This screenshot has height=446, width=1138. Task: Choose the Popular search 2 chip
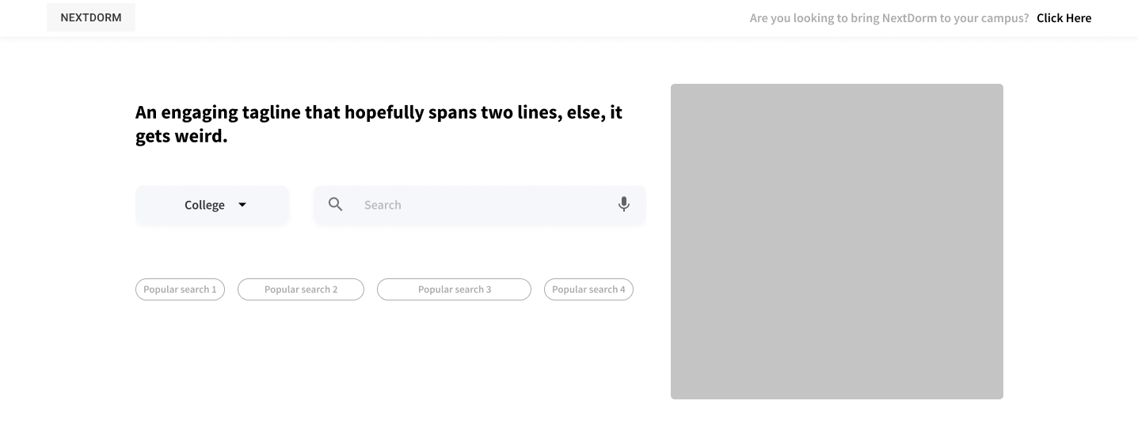[301, 289]
